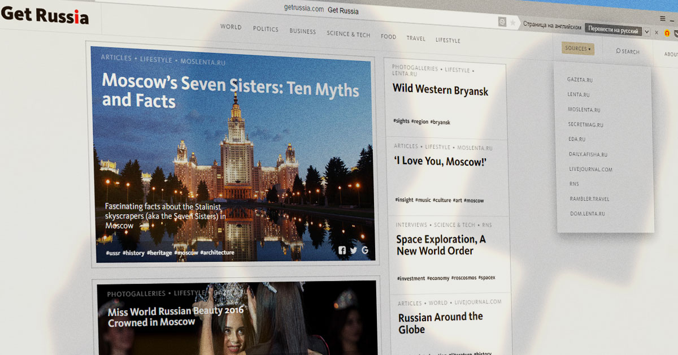678x355 pixels.
Task: Open the Science & Tech menu section
Action: coord(349,34)
